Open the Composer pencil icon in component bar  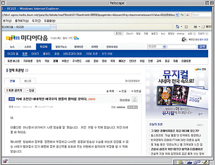pos(205,162)
